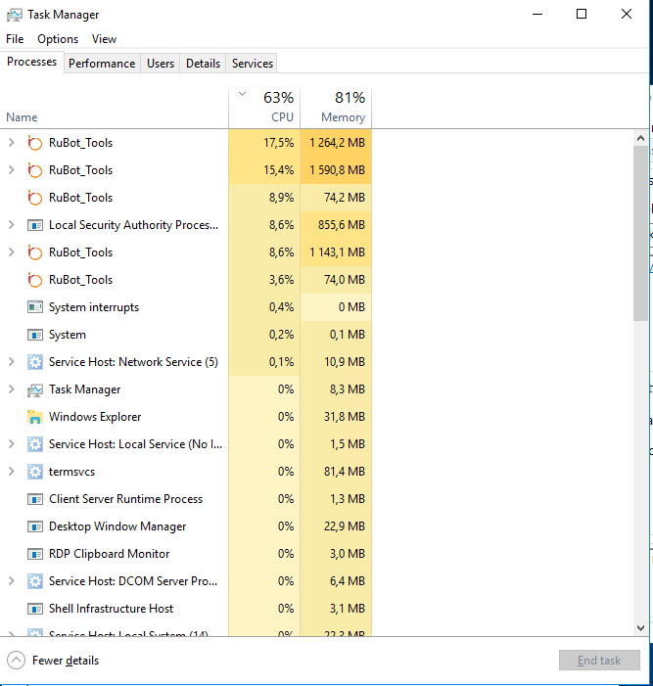Screen dimensions: 653x686
Task: Click the RDP Clipboard Monitor icon
Action: point(35,554)
